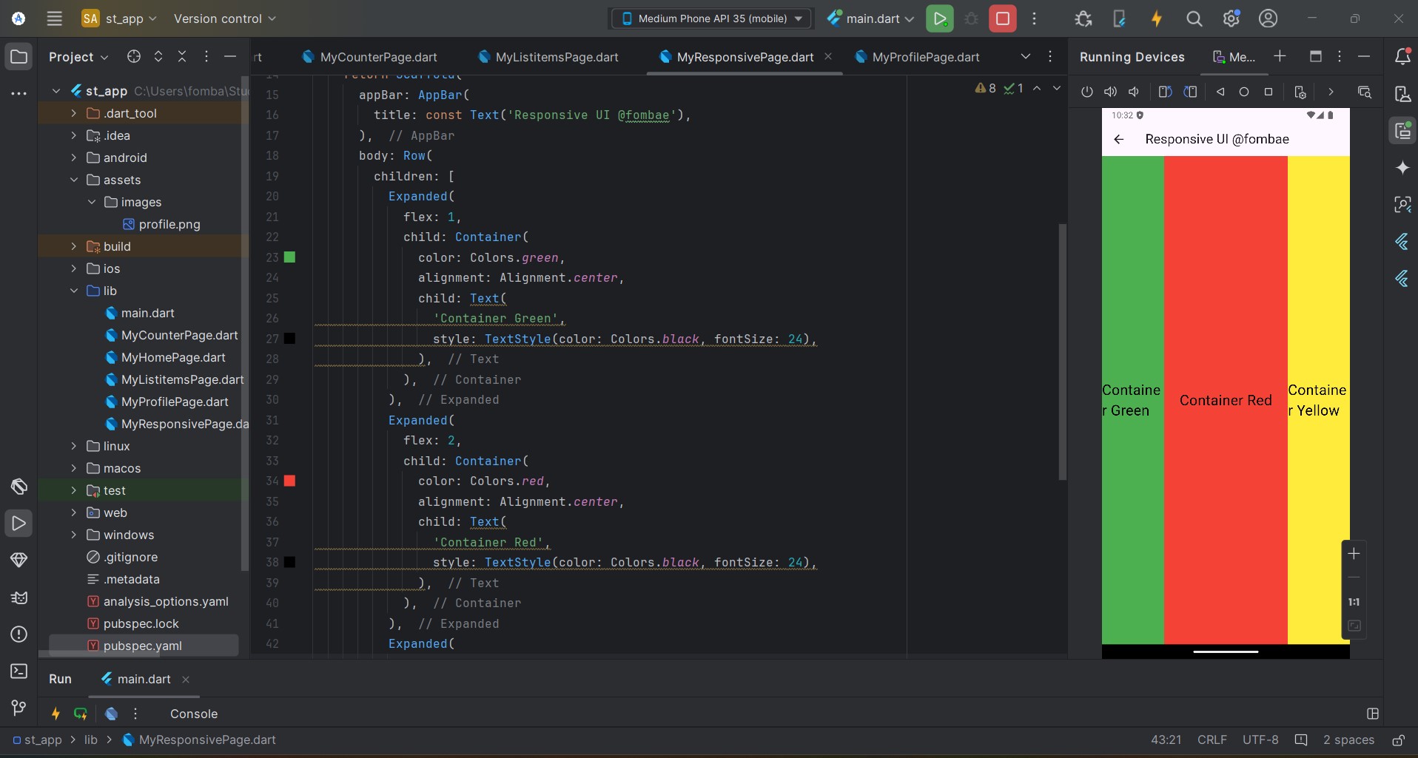Open the Git tool window icon
The height and width of the screenshot is (758, 1418).
point(19,708)
